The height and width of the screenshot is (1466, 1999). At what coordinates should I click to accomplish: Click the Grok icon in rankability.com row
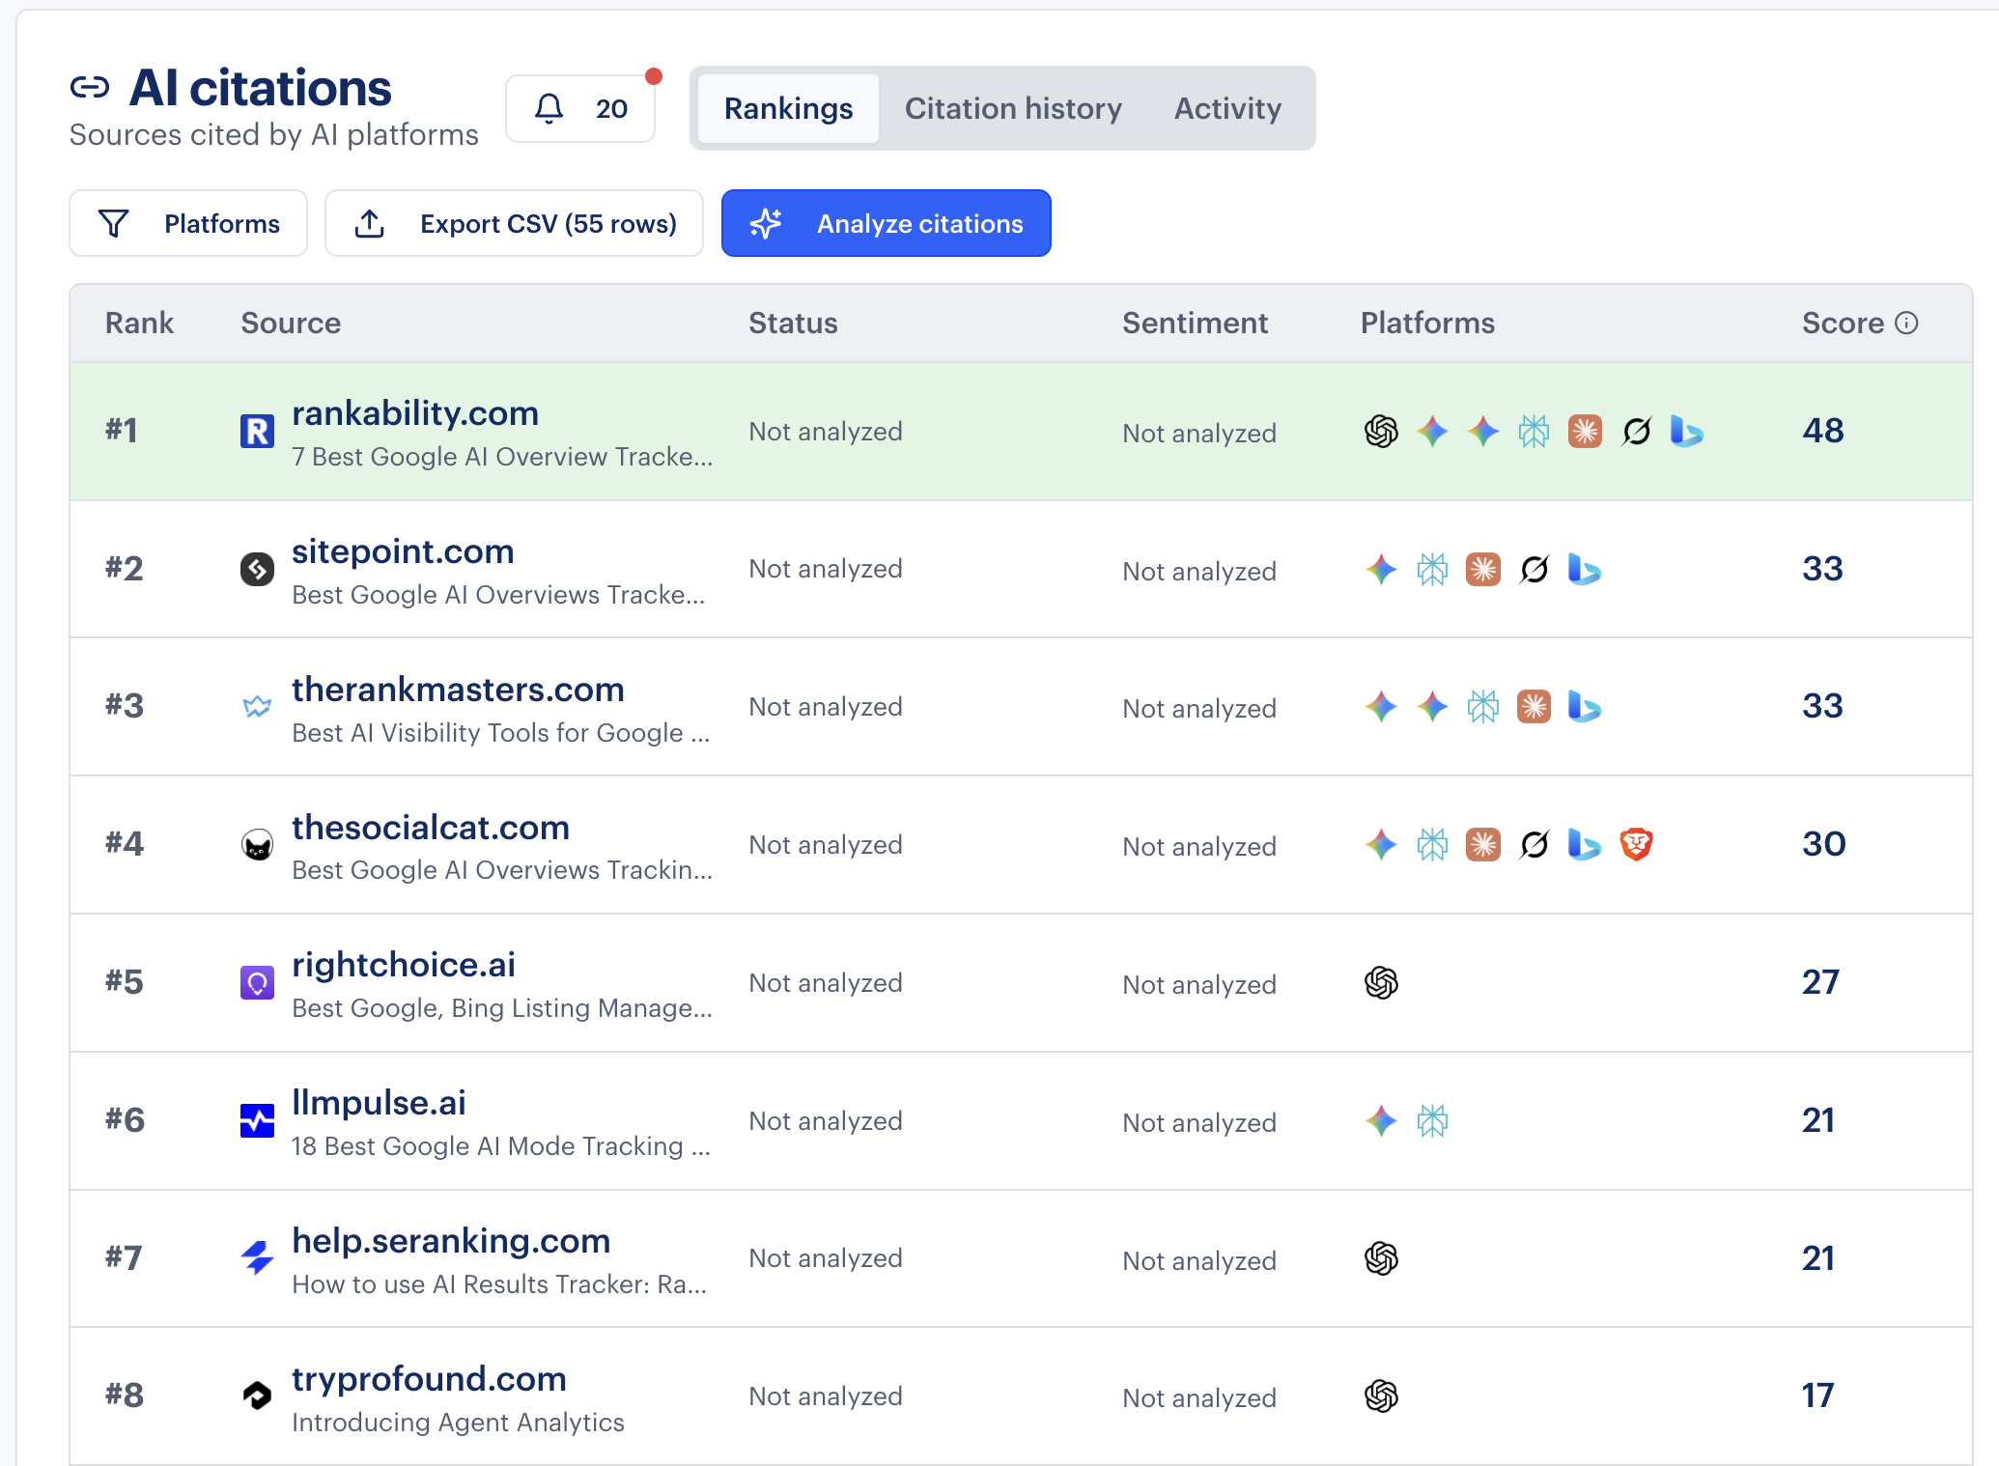pyautogui.click(x=1636, y=431)
